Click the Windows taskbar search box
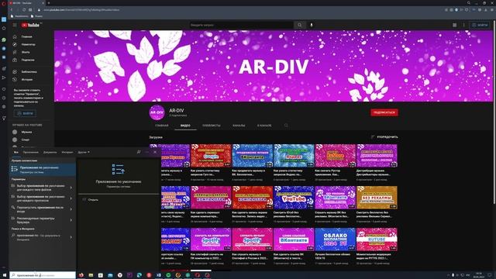 [x=43, y=275]
